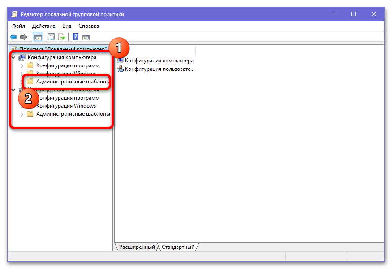Expand Конфигурация программ under computer configuration
Viewport: 392px width, 269px height.
click(22, 66)
